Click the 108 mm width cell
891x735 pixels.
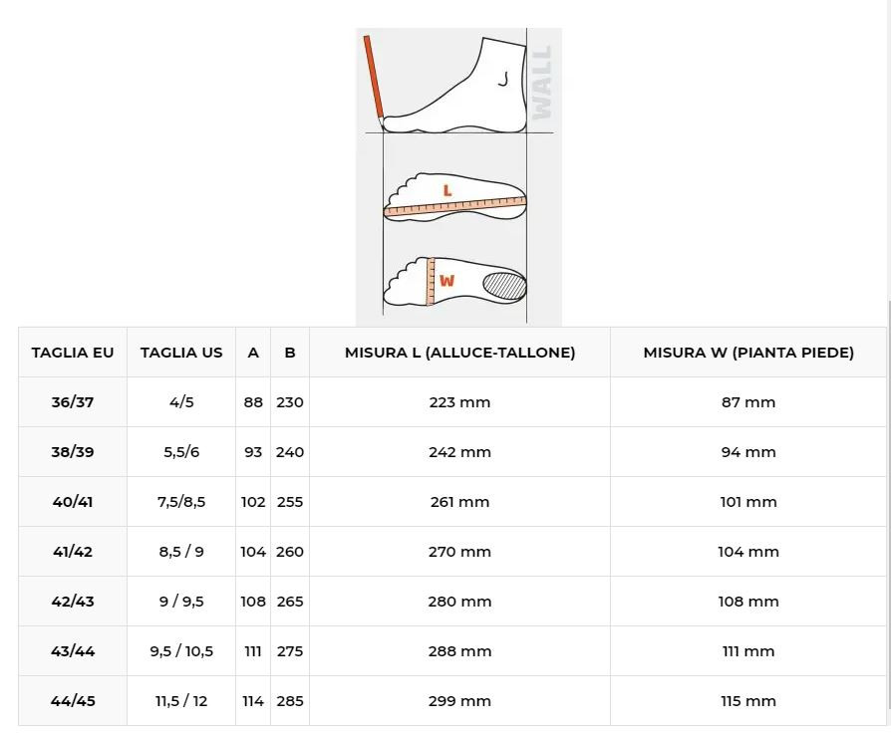coord(748,602)
